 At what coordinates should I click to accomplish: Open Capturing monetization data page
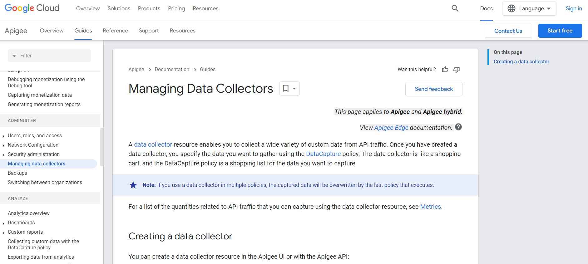click(40, 95)
